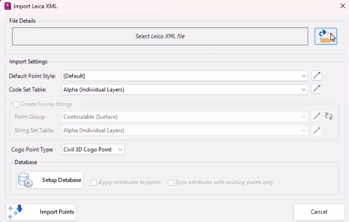Click the pencil icon beside Default Point Style
The height and width of the screenshot is (222, 349).
coord(317,76)
